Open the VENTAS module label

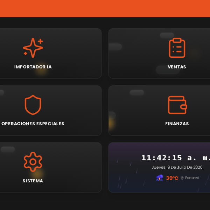tap(177, 67)
